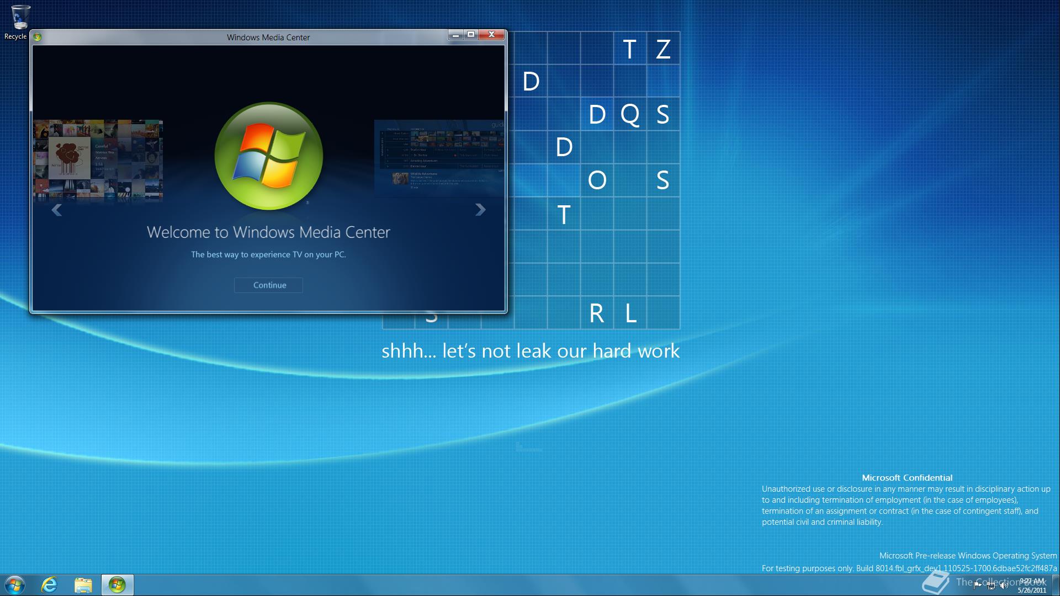The width and height of the screenshot is (1060, 596).
Task: Launch Internet Explorer from the taskbar
Action: tap(50, 585)
